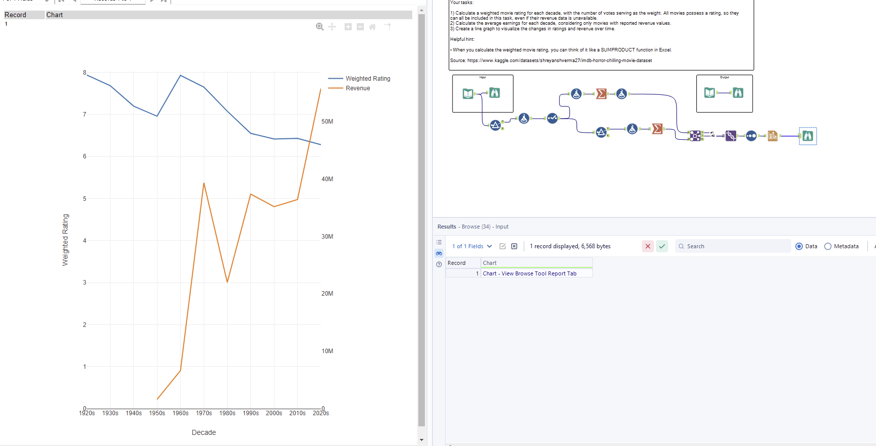Switch to Metadata view
Viewport: 876px width, 446px height.
pos(828,246)
